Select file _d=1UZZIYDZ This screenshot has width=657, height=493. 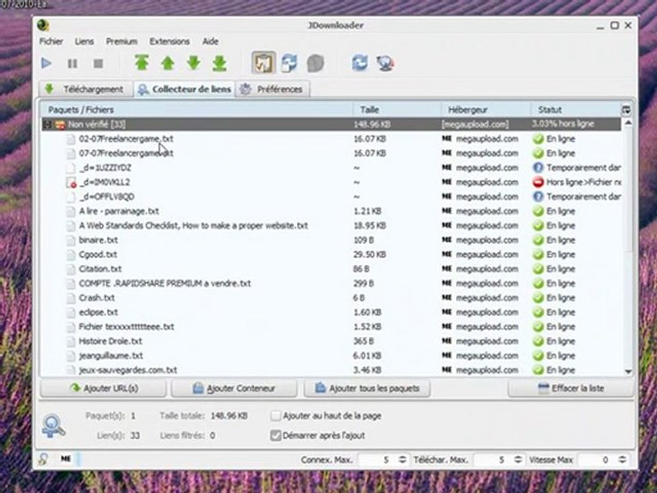tap(105, 168)
